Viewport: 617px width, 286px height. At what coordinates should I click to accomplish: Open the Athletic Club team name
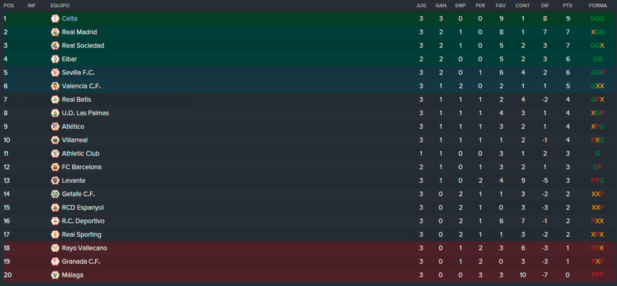coord(81,153)
